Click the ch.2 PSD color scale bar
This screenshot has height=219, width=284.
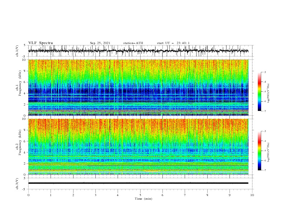pos(259,151)
